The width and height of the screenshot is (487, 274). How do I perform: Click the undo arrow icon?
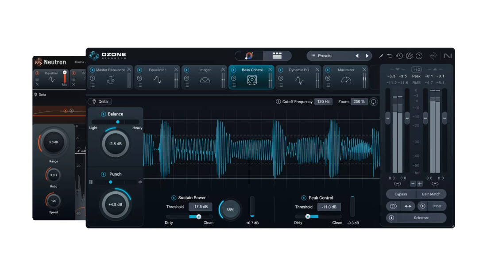(x=390, y=56)
